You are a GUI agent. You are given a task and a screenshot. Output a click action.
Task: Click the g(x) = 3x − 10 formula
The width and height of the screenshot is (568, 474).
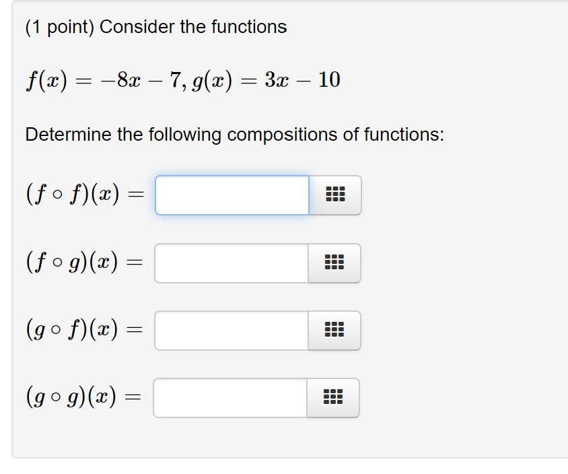267,80
